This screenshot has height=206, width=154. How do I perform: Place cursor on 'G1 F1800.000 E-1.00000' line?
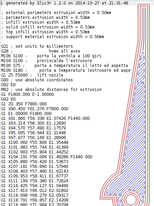point(27,94)
